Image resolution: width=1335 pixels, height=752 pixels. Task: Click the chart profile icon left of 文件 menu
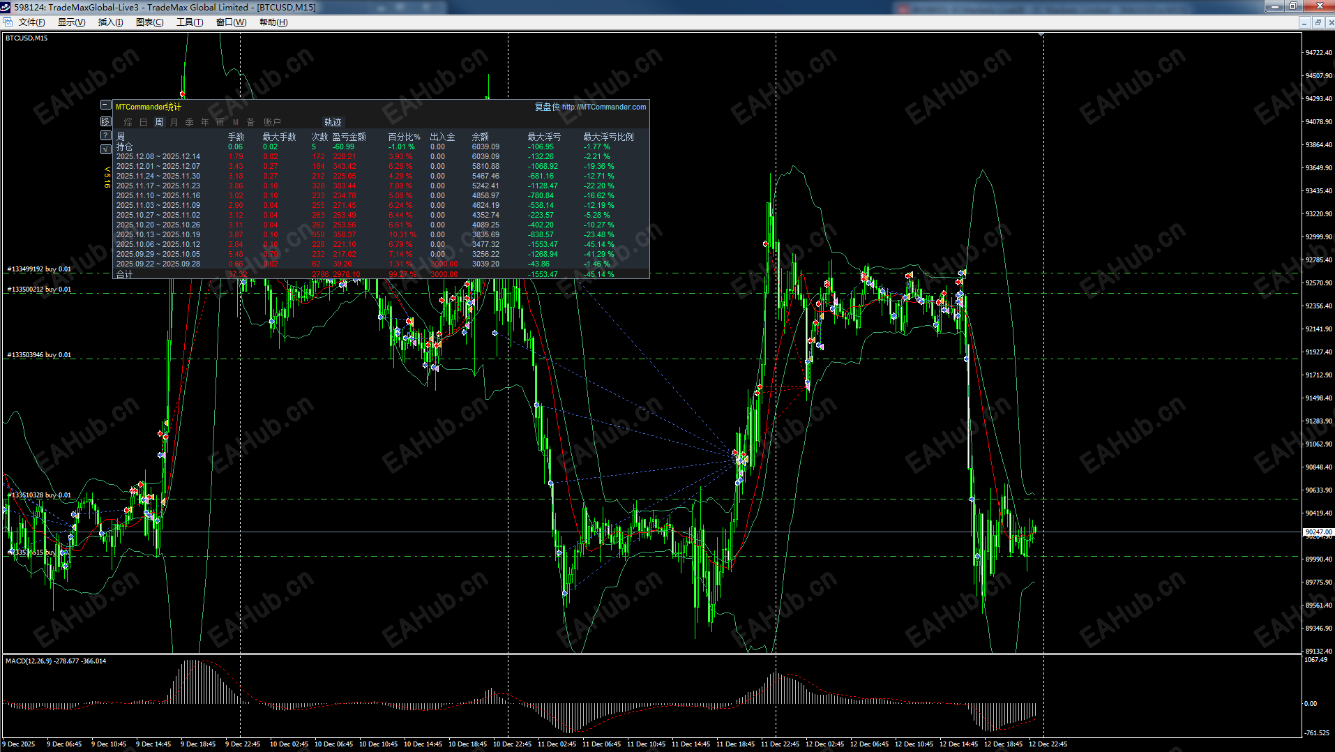7,22
